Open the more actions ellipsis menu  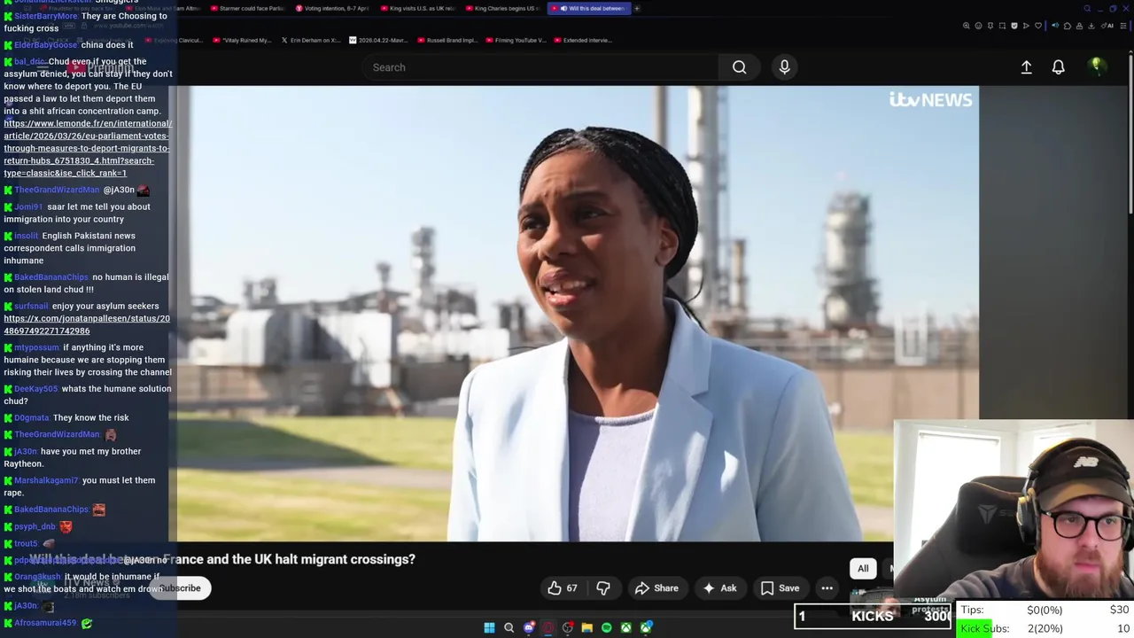point(827,588)
